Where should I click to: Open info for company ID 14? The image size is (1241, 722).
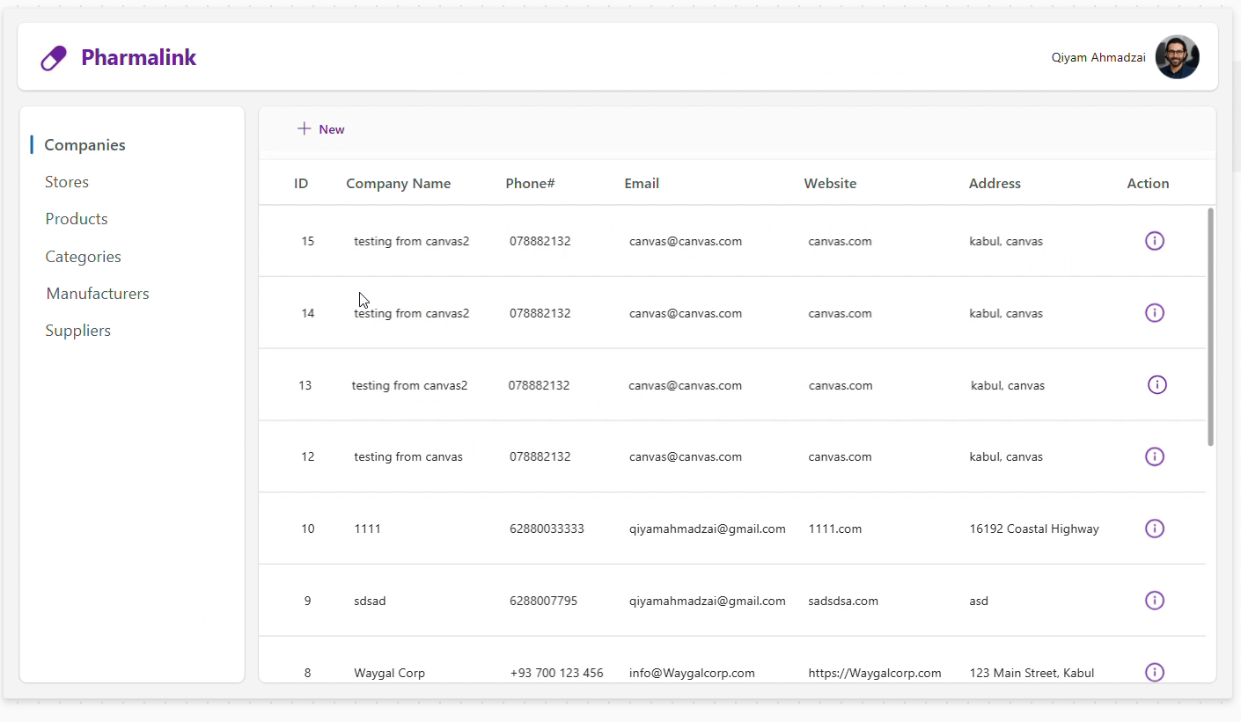point(1154,313)
